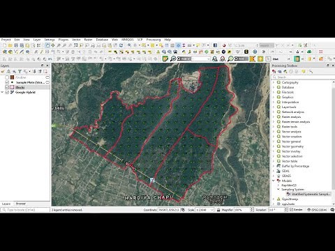Click the EPSG CRS button in status bar
Viewport: 335px width, 251px height.
pos(317,210)
